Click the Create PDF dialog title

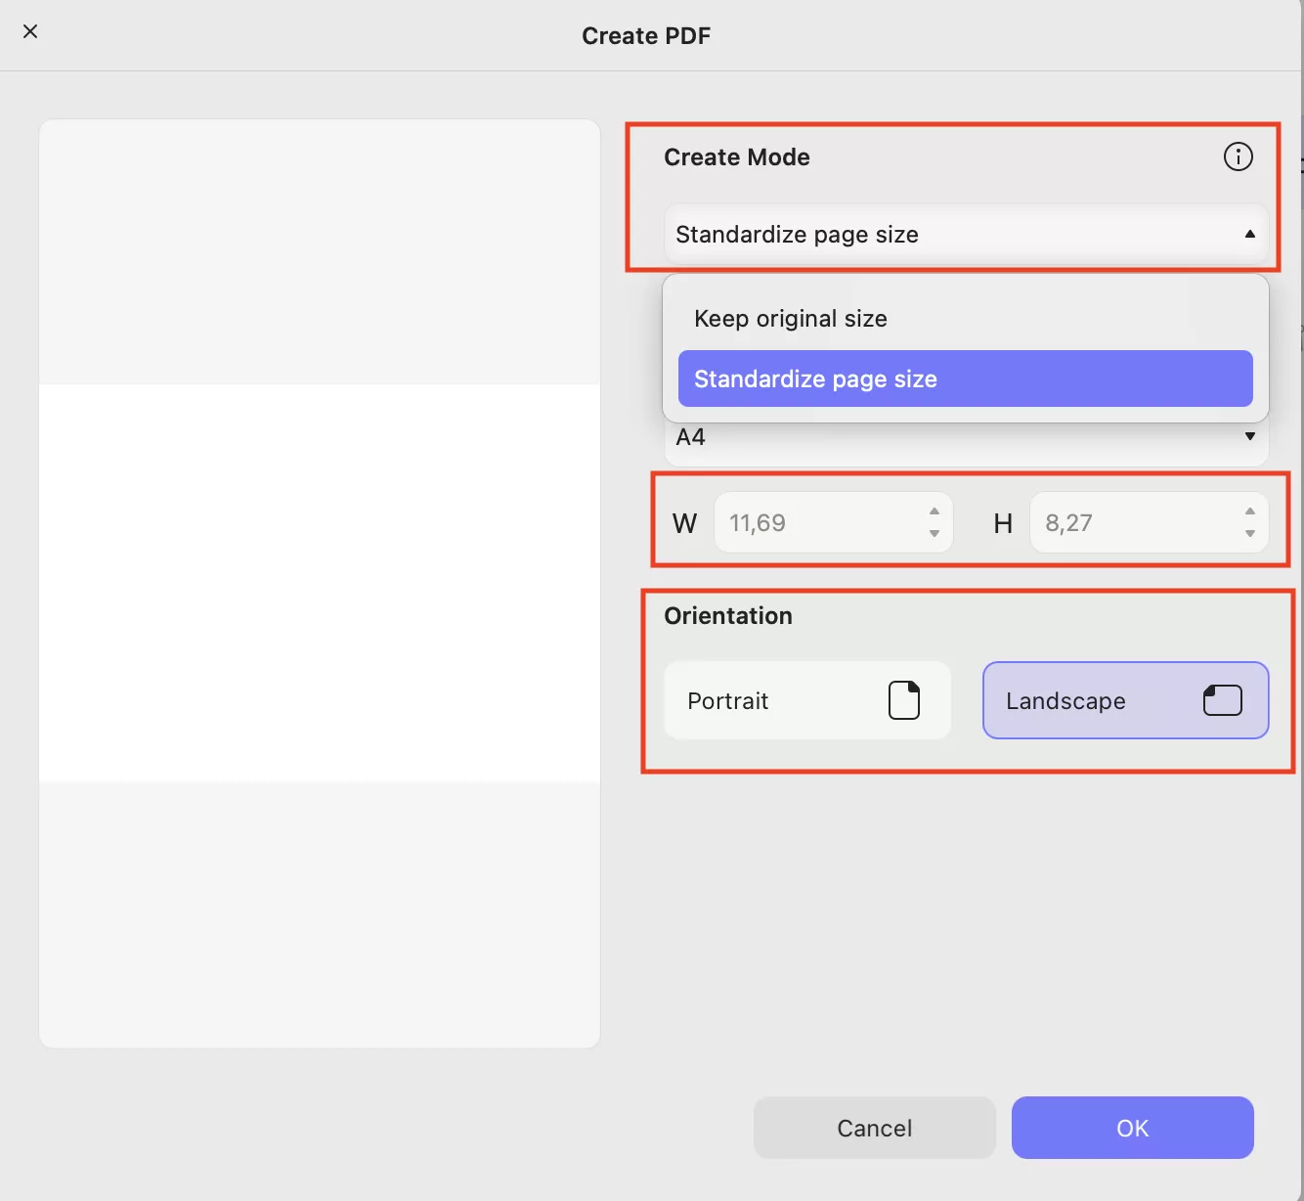(646, 35)
